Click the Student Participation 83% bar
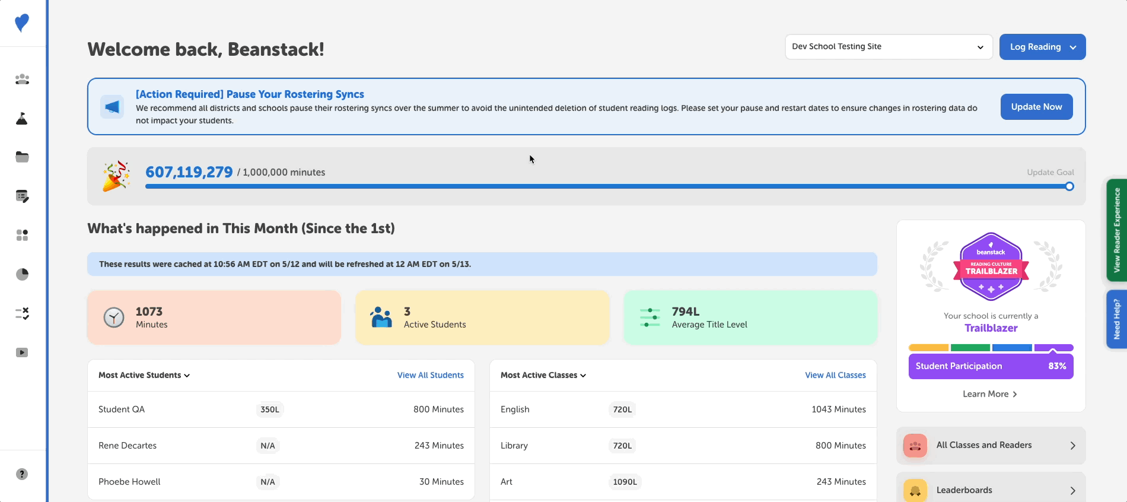1127x502 pixels. click(x=991, y=366)
